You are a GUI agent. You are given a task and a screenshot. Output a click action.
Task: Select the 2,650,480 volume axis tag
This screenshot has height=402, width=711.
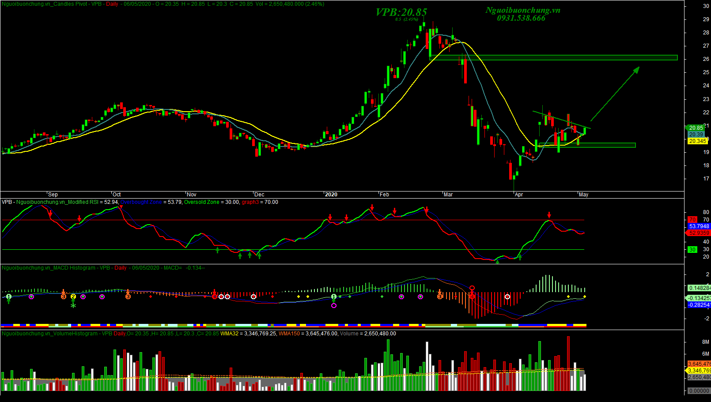pyautogui.click(x=700, y=377)
